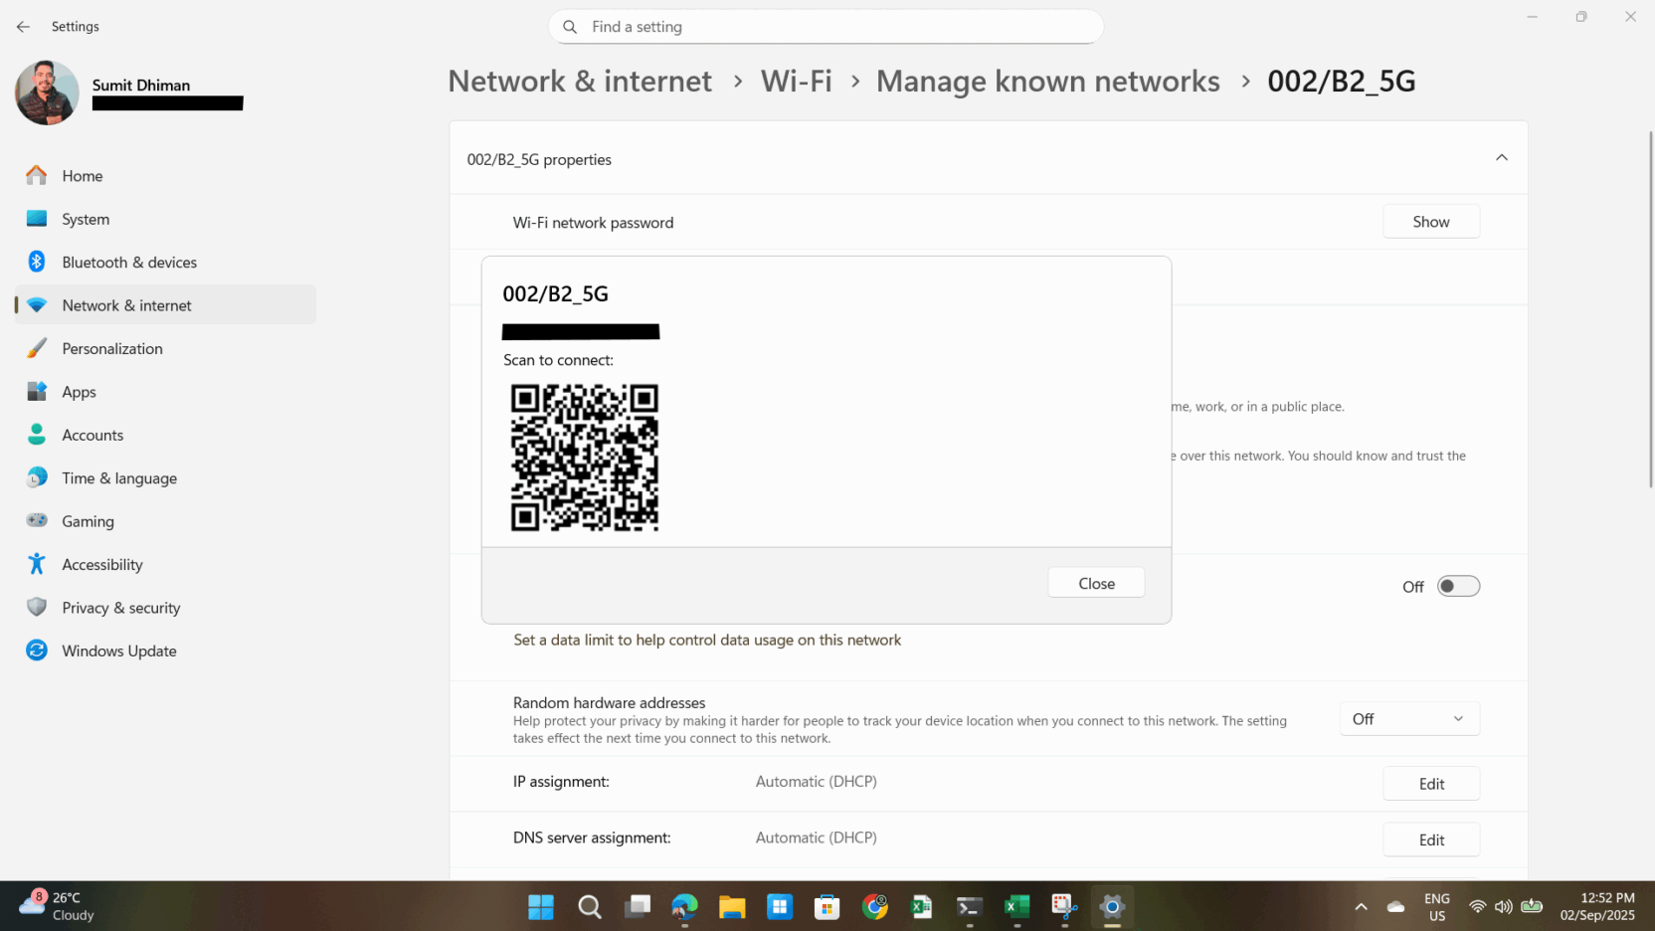Open Microsoft Store from the taskbar
Screen dimensions: 1655x931
pyautogui.click(x=827, y=906)
